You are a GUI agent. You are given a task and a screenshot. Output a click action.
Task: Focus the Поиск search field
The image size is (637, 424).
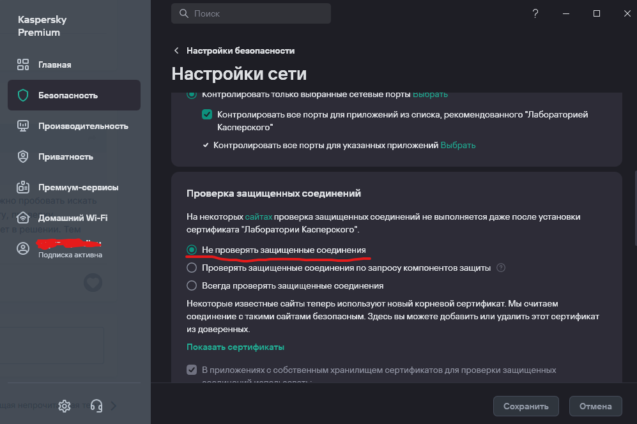251,13
